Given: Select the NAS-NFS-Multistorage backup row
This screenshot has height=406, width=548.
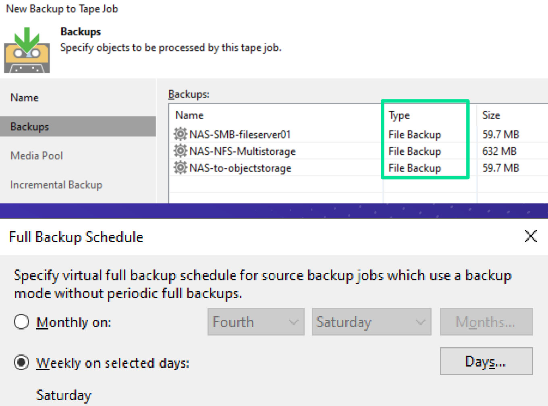Looking at the screenshot, I should [243, 151].
